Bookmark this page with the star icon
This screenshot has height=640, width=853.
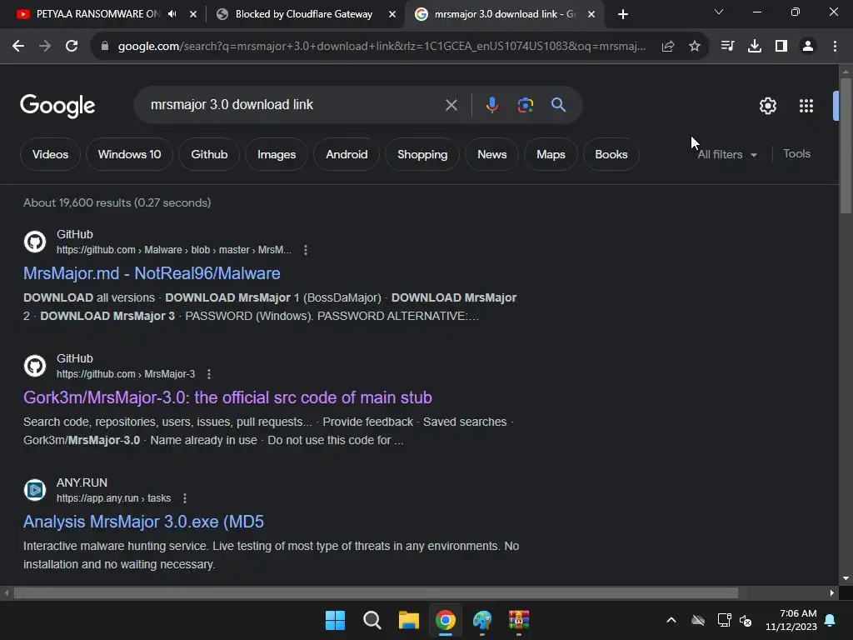click(695, 47)
